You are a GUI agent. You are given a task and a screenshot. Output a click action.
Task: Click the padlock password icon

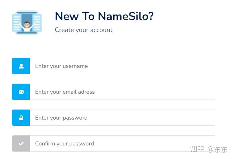pos(21,118)
